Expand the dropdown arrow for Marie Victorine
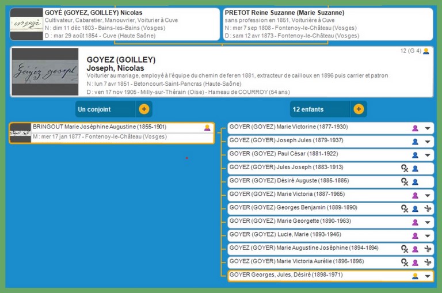This screenshot has height=293, width=442. pyautogui.click(x=427, y=128)
